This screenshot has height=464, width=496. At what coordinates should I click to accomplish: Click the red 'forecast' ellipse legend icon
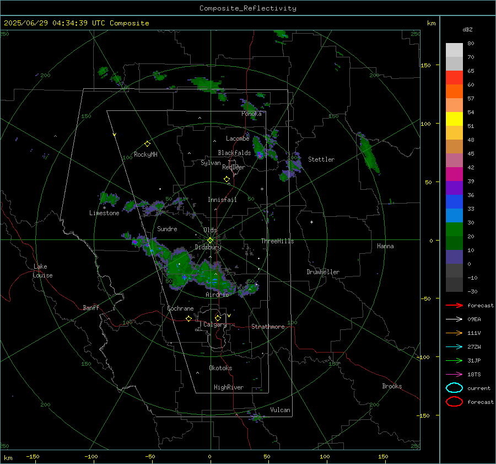click(454, 402)
